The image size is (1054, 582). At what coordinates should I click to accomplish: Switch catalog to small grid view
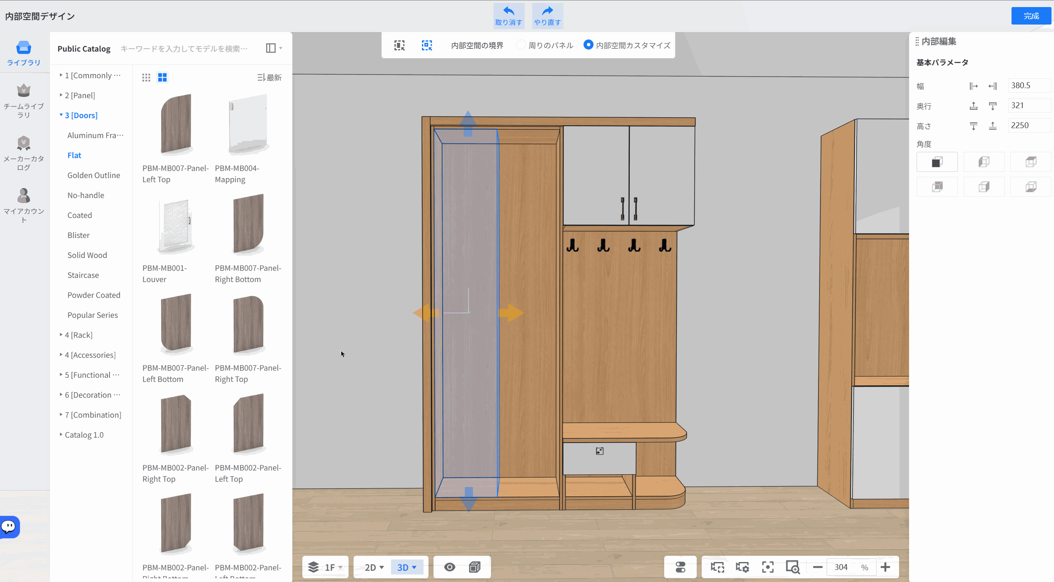click(x=146, y=78)
